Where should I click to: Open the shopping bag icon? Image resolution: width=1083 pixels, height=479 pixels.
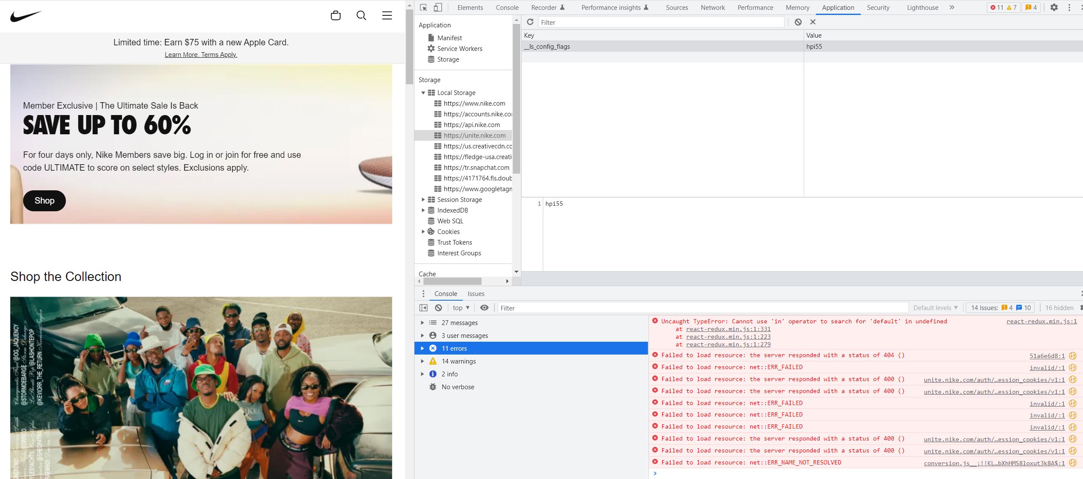tap(336, 15)
